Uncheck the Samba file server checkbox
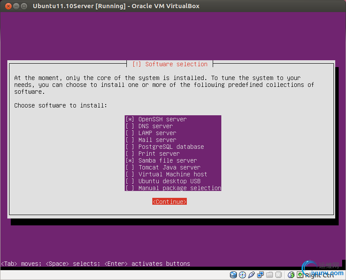Image resolution: width=346 pixels, height=280 pixels. pos(130,160)
